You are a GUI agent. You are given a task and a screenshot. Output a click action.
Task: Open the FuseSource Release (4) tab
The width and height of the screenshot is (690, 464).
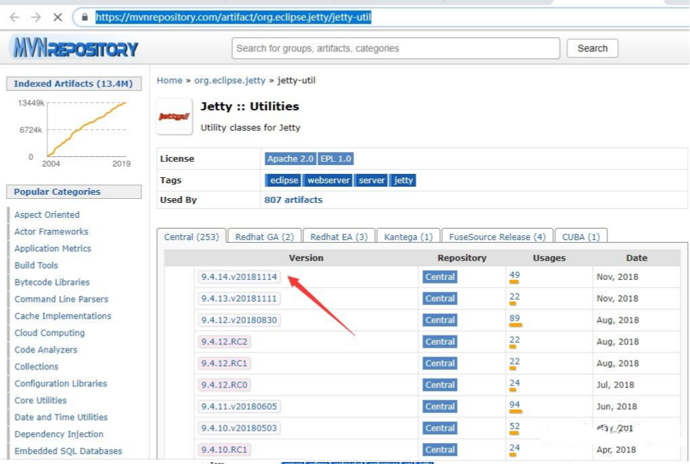point(496,236)
